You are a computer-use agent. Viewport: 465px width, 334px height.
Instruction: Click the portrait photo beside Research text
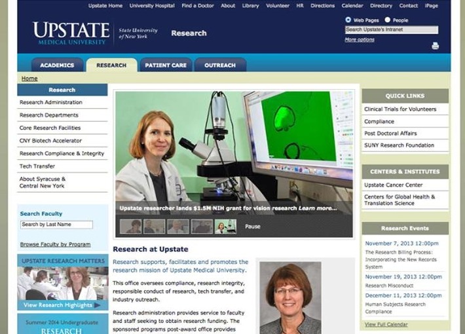[290, 297]
